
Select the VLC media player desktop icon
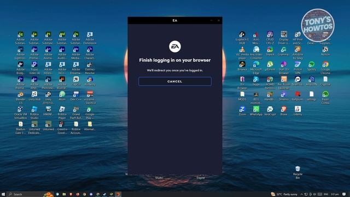point(242,53)
